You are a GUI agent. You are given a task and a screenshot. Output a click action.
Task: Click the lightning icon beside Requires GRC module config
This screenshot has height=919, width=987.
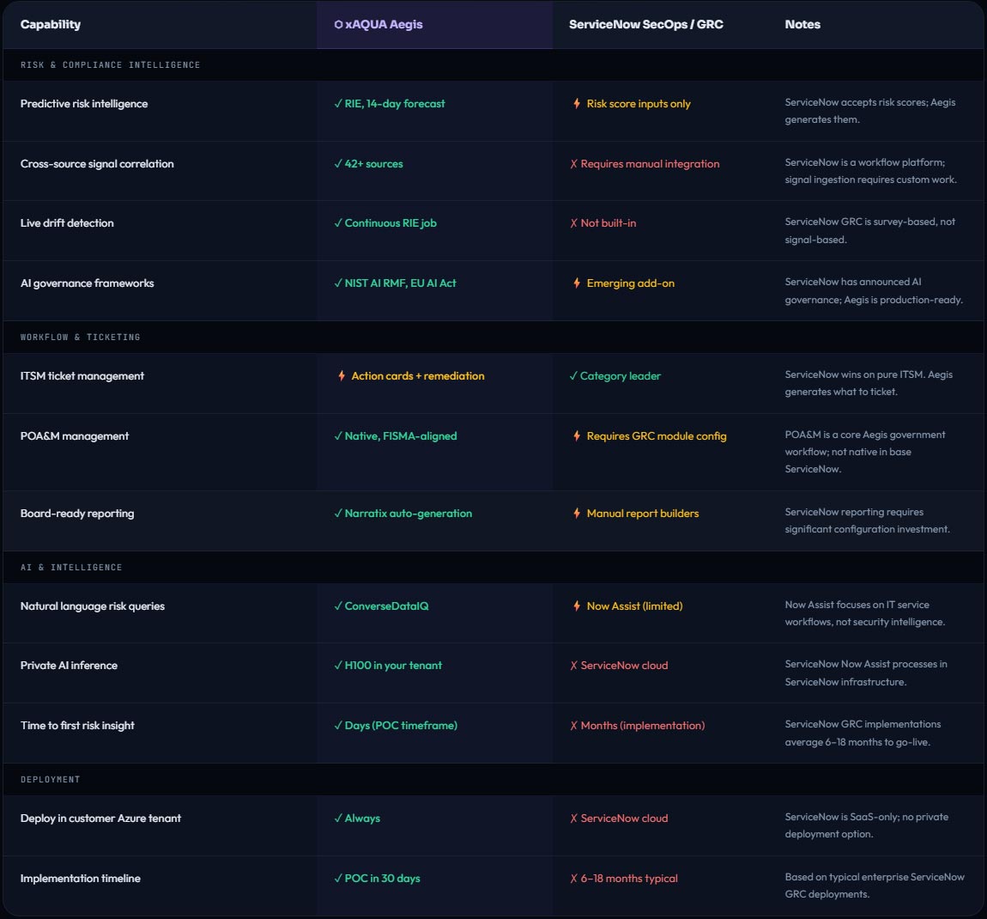tap(577, 435)
